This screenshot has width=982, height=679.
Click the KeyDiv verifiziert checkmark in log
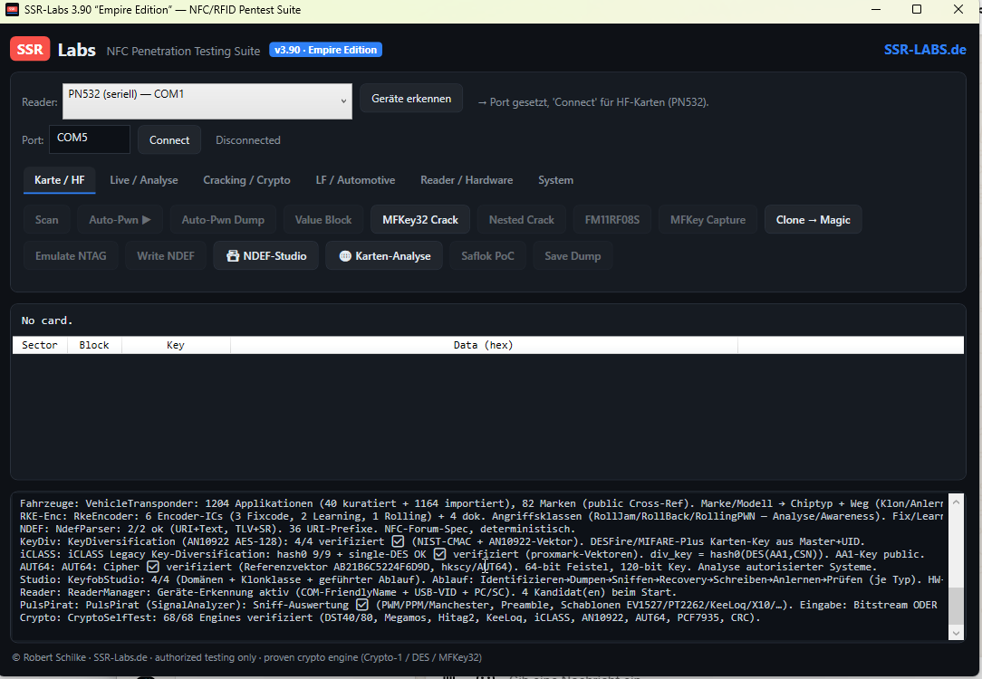click(398, 540)
